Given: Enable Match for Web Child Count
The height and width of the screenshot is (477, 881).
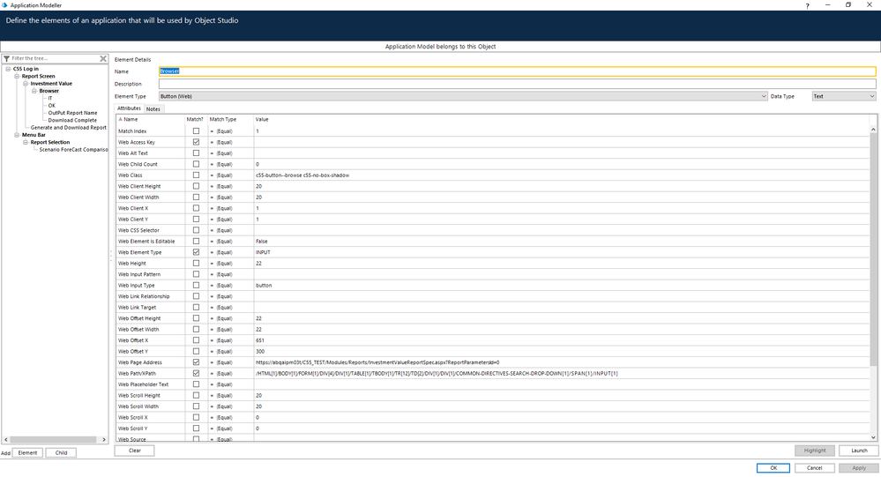Looking at the screenshot, I should click(x=196, y=164).
